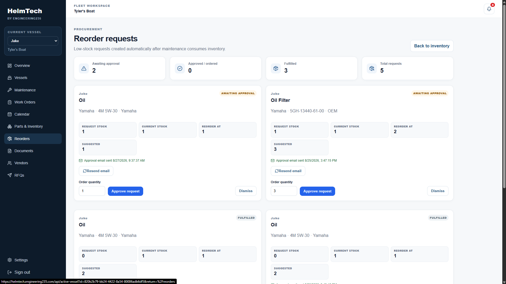The height and width of the screenshot is (284, 506).
Task: Click the Vendors people icon
Action: [x=10, y=163]
